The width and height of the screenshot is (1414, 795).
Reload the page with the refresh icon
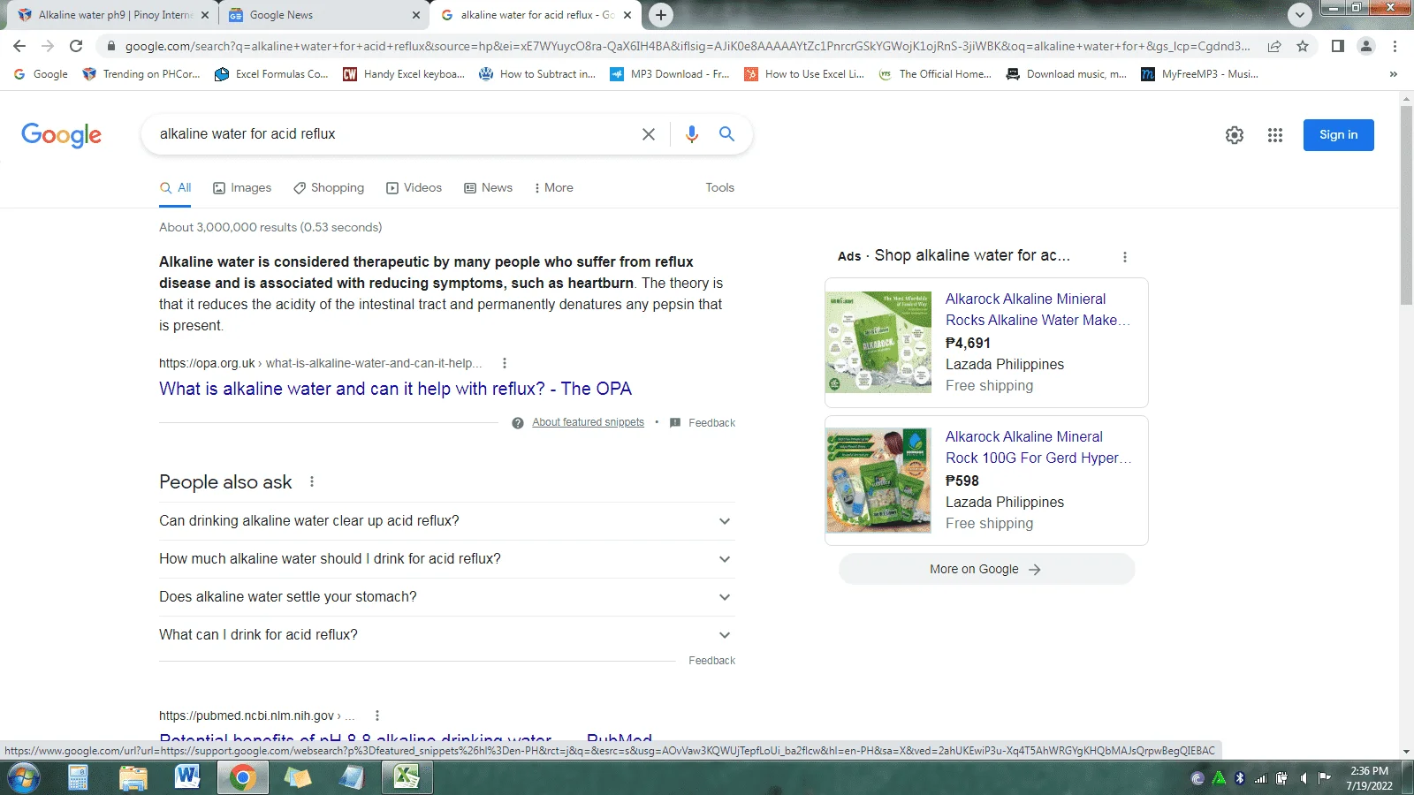pos(76,46)
